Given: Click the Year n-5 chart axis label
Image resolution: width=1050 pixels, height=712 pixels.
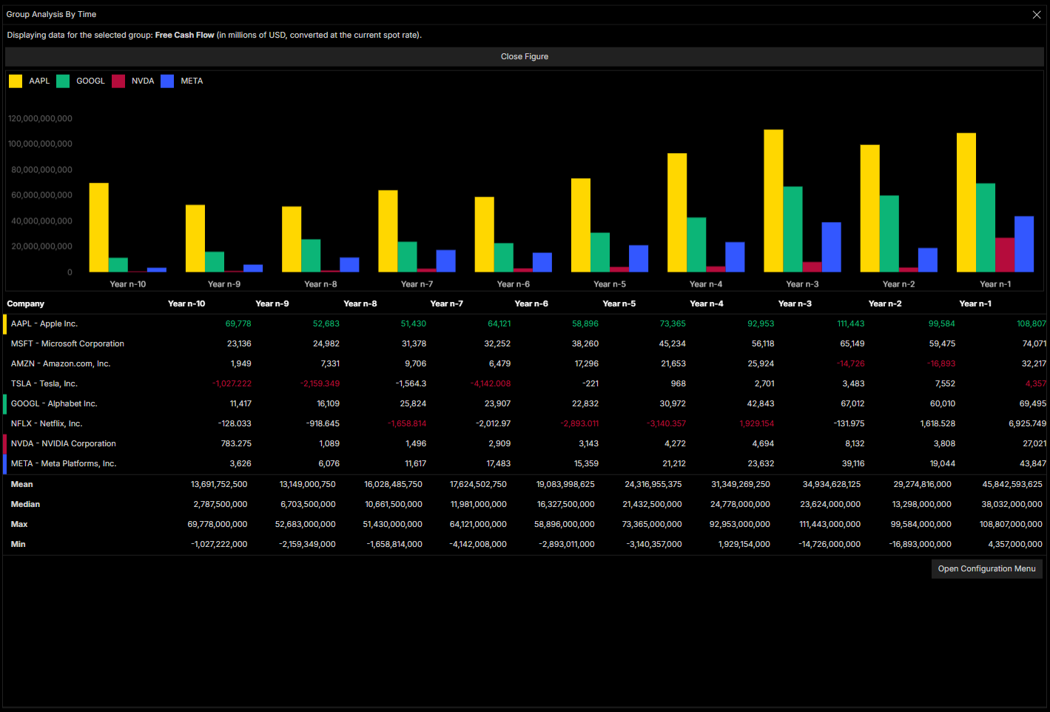Looking at the screenshot, I should click(609, 284).
